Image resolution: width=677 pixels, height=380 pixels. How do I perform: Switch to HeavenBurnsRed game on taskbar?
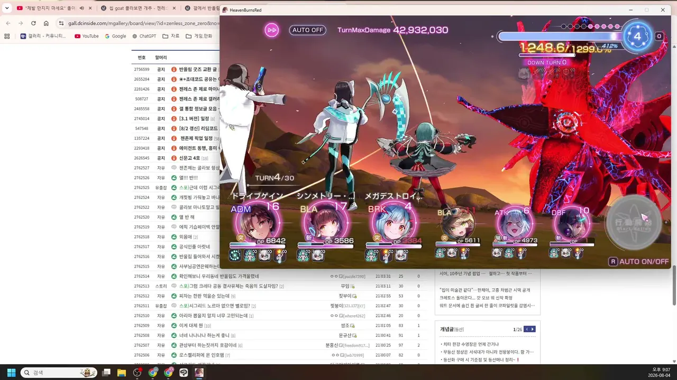coord(199,373)
